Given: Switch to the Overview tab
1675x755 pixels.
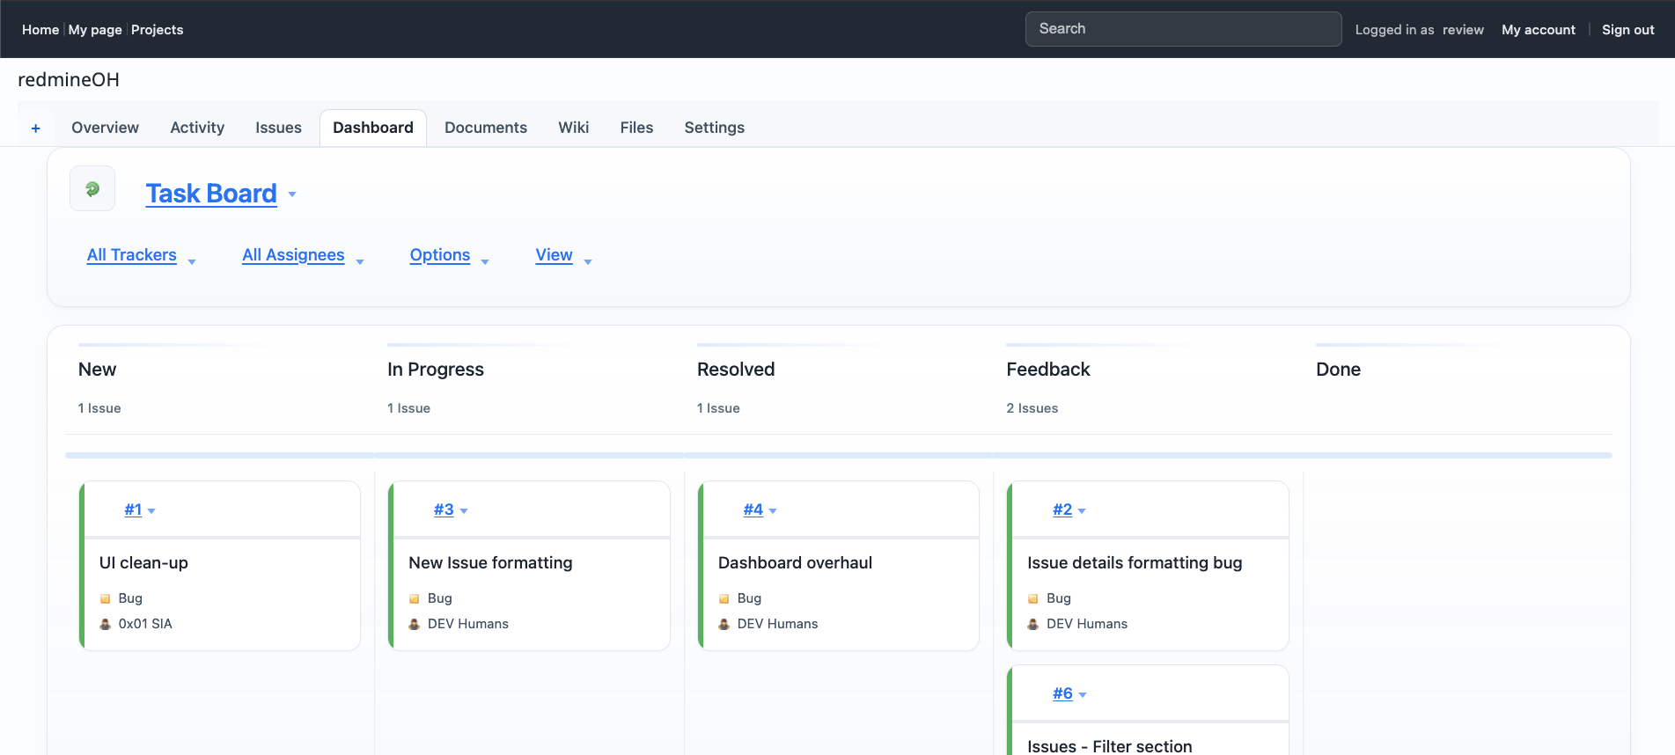Looking at the screenshot, I should 105,128.
